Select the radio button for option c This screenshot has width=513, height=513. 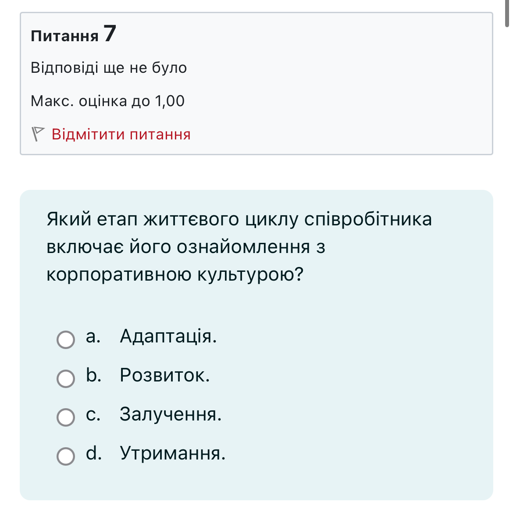66,417
